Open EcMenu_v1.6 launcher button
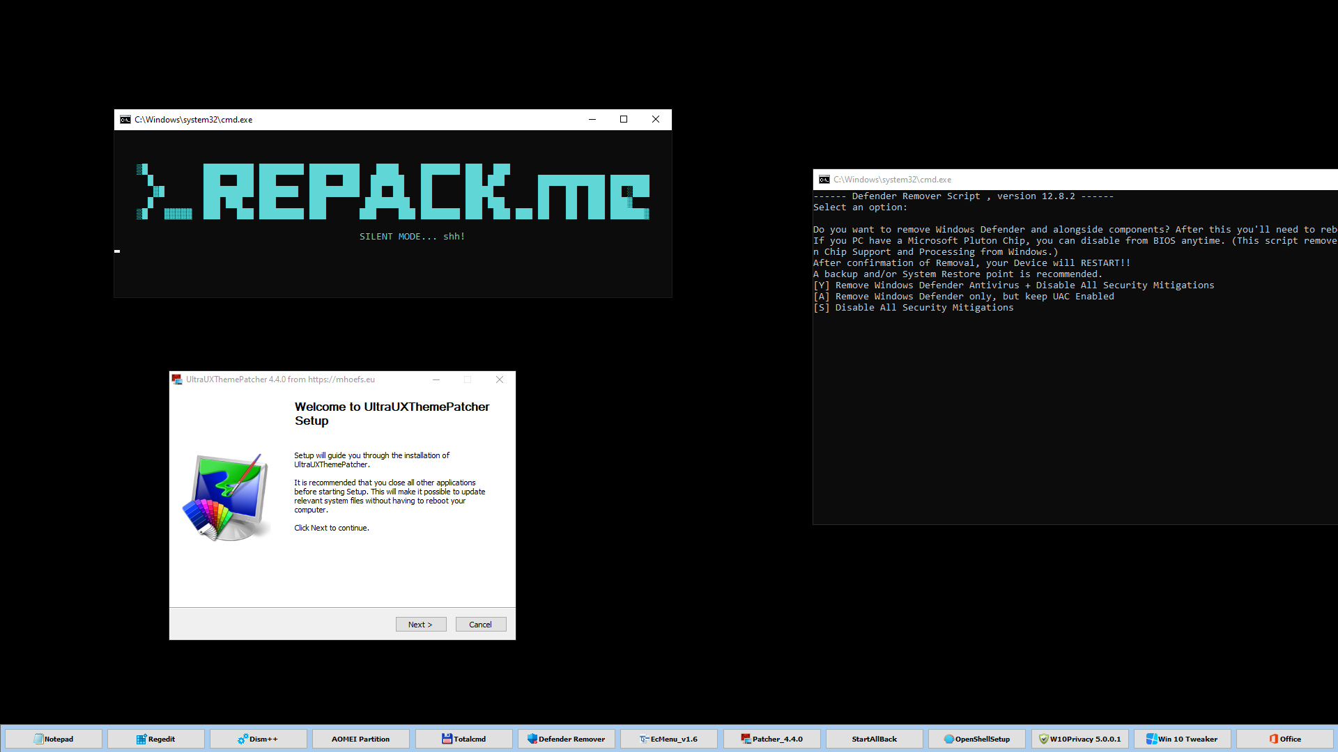 [669, 739]
